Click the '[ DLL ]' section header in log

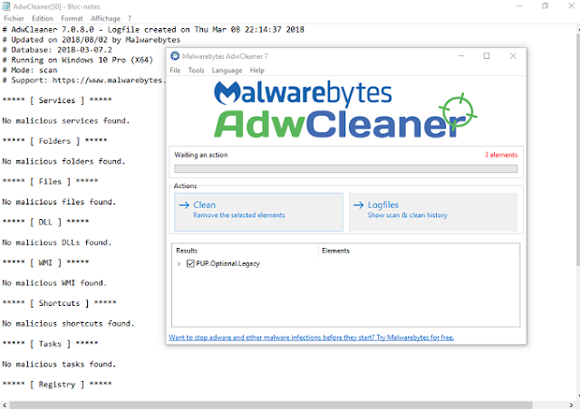[45, 222]
